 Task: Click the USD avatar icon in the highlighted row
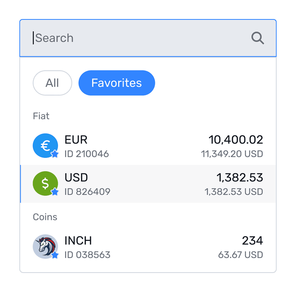click(x=45, y=183)
